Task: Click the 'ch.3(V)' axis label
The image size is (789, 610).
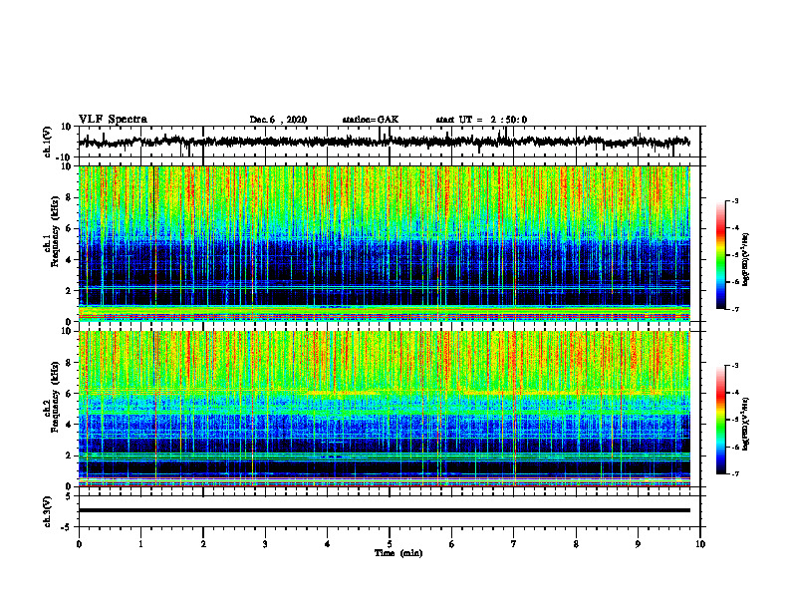Action: tap(48, 511)
